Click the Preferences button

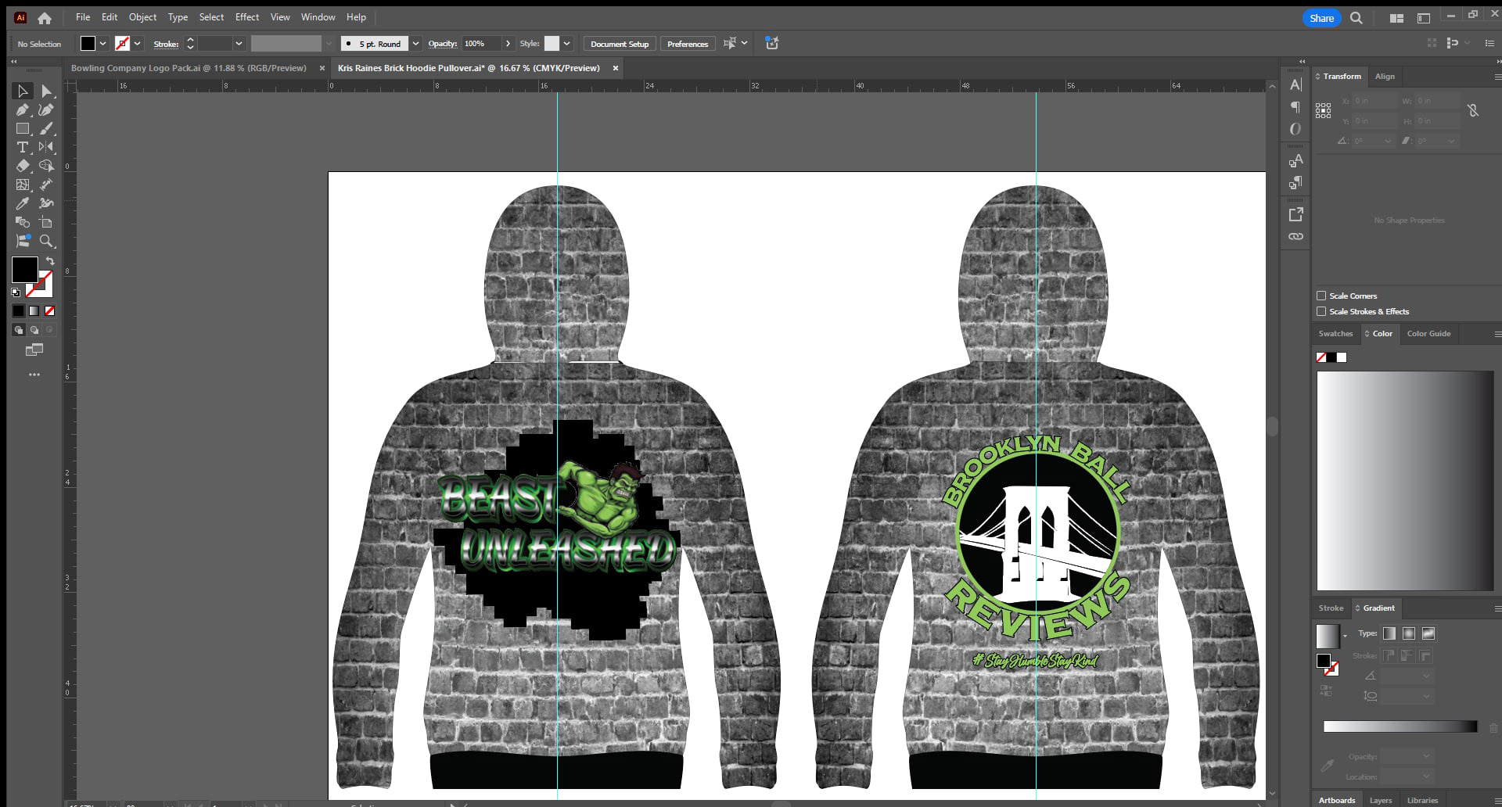coord(688,44)
